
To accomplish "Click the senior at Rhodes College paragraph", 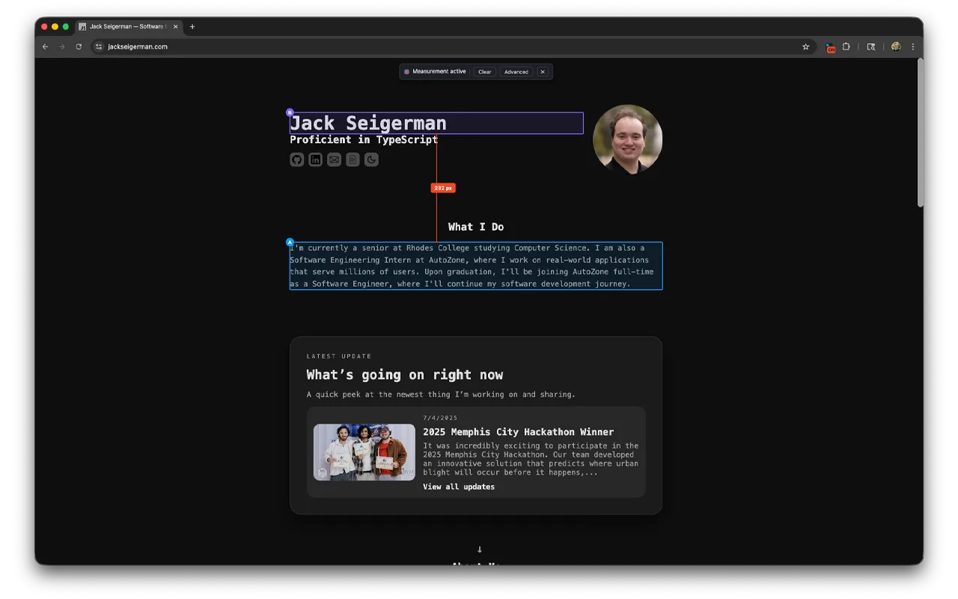I will [476, 266].
